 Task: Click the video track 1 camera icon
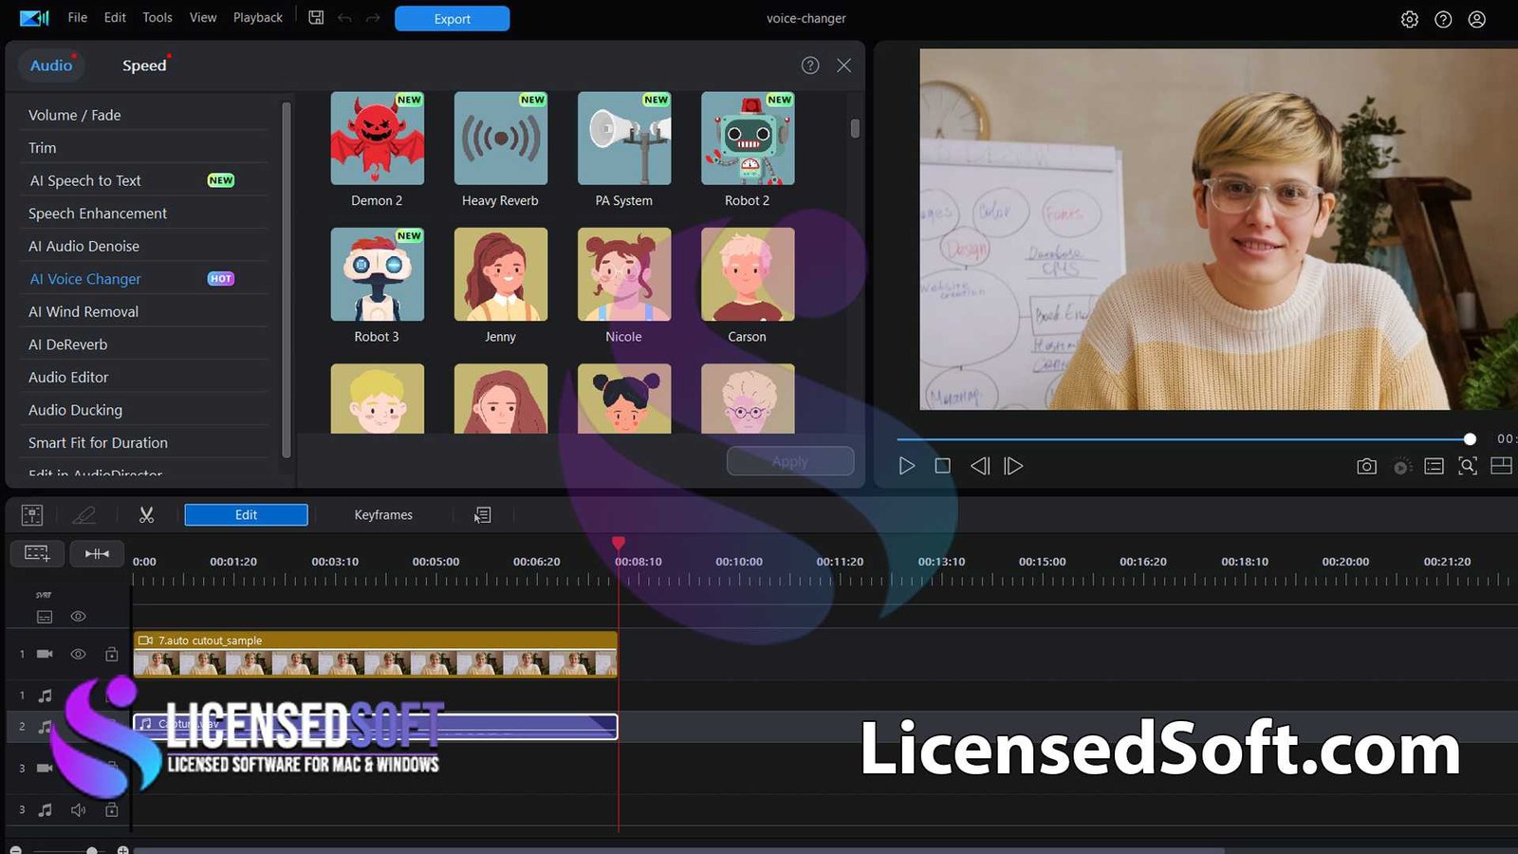tap(45, 654)
